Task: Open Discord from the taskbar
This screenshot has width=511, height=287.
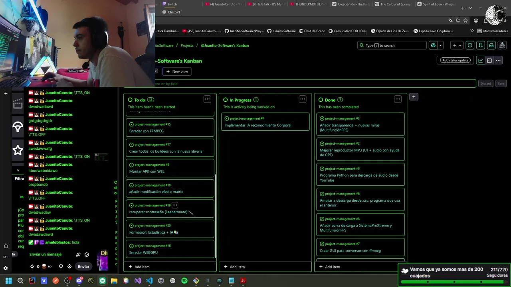Action: [x=79, y=281]
